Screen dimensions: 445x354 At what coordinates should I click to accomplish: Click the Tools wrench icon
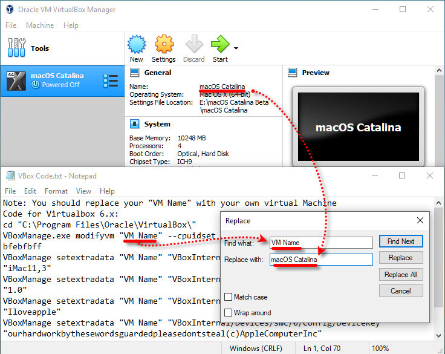point(16,48)
